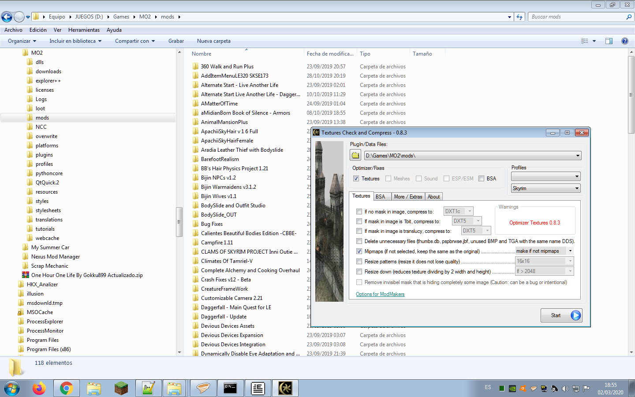Click the file list vertical scrollbar thumb
The height and width of the screenshot is (397, 635).
pos(631,94)
